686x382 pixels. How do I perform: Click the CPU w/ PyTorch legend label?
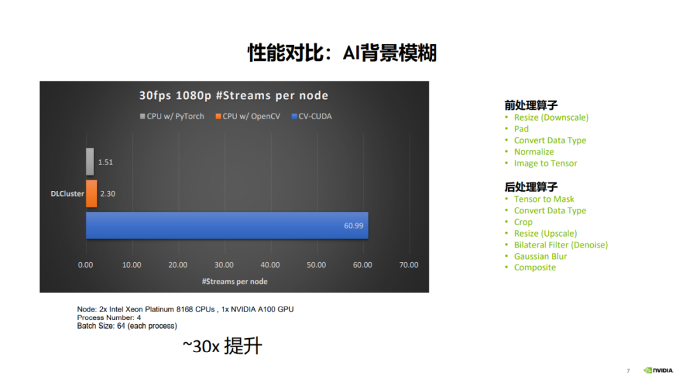point(175,116)
